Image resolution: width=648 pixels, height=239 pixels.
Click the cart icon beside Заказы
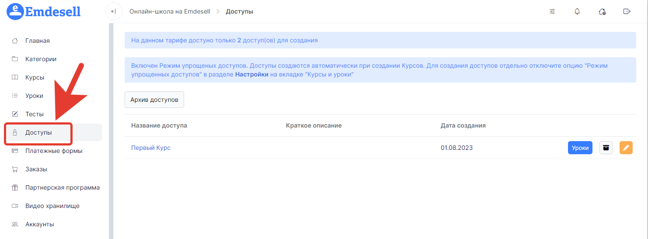point(15,169)
